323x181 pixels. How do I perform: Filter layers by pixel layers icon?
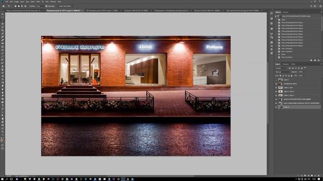coord(290,68)
